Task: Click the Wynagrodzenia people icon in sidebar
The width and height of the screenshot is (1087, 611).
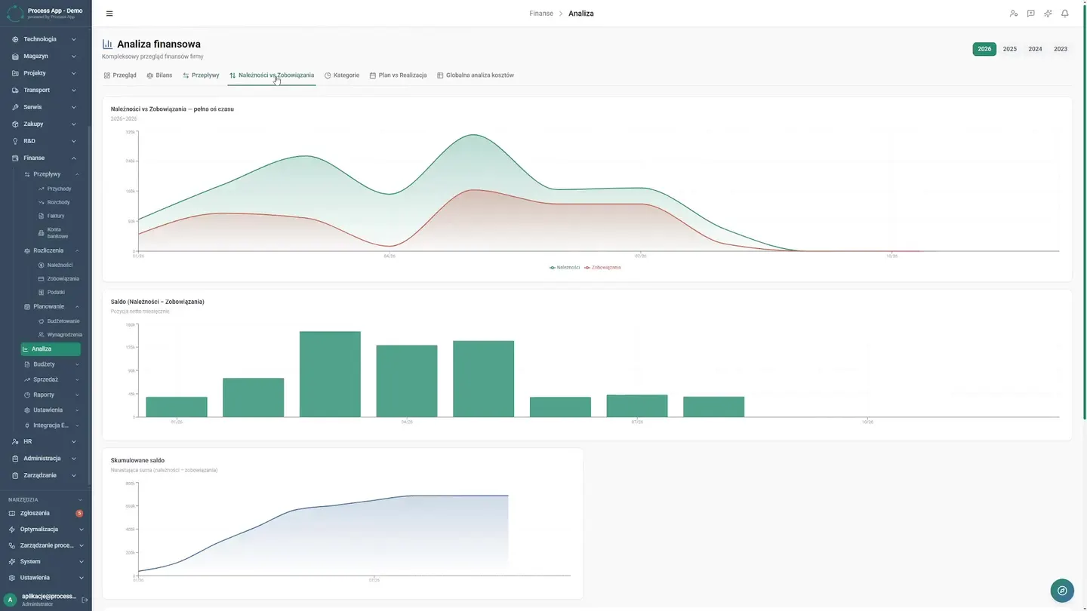Action: [42, 335]
